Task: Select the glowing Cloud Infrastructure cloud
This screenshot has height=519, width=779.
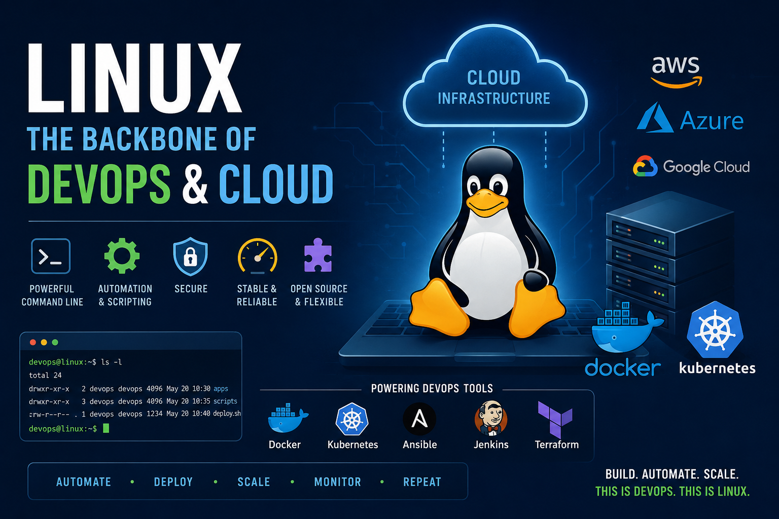Action: click(494, 76)
